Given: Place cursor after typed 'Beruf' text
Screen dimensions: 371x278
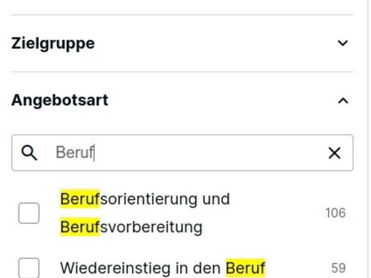Looking at the screenshot, I should [95, 153].
